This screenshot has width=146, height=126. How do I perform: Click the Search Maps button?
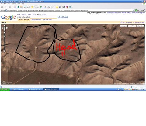[63, 17]
